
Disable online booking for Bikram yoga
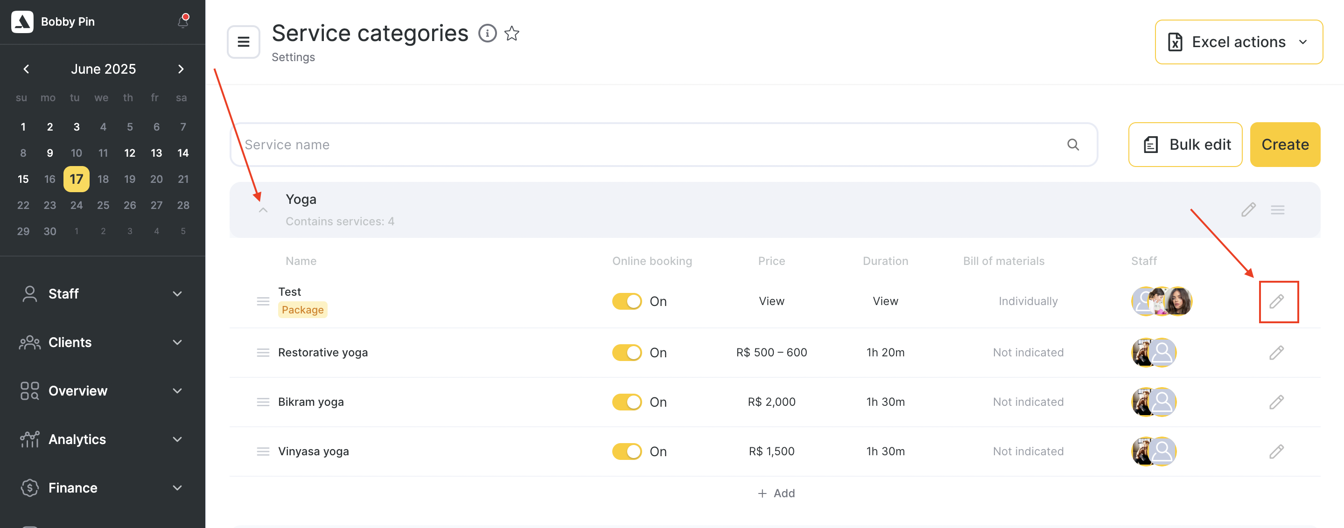[627, 402]
